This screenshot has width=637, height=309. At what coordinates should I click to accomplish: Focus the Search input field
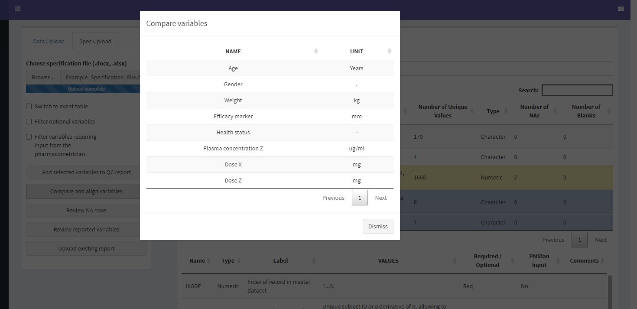(x=577, y=90)
